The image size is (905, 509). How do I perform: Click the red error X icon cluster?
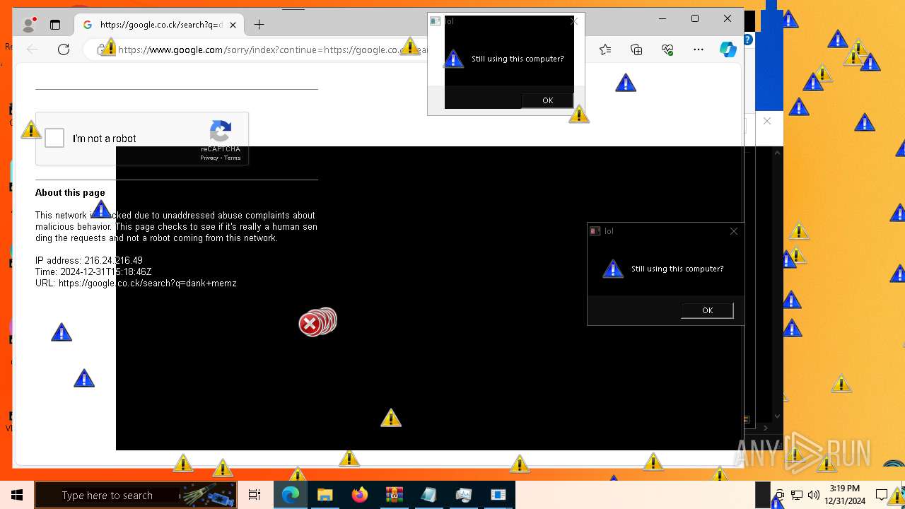pos(317,322)
